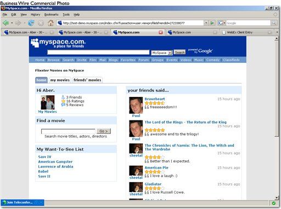The height and width of the screenshot is (209, 281).
Task: Open the Bookmarks menu
Action: coord(51,15)
